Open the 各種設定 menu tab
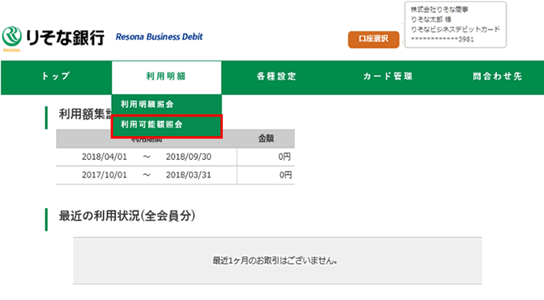 pyautogui.click(x=277, y=76)
